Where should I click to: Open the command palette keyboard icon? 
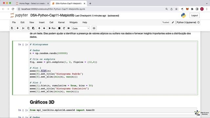click(94, 28)
